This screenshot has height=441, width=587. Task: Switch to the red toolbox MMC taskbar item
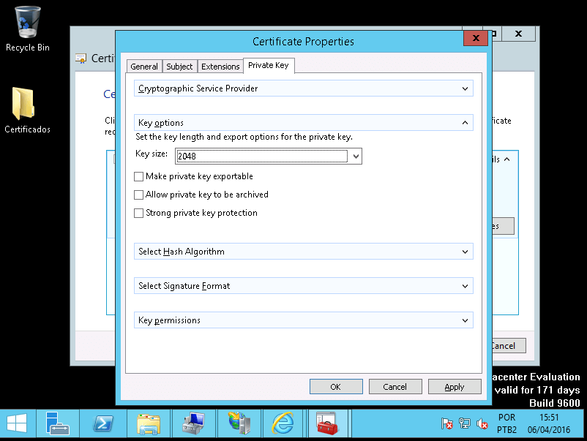click(328, 423)
